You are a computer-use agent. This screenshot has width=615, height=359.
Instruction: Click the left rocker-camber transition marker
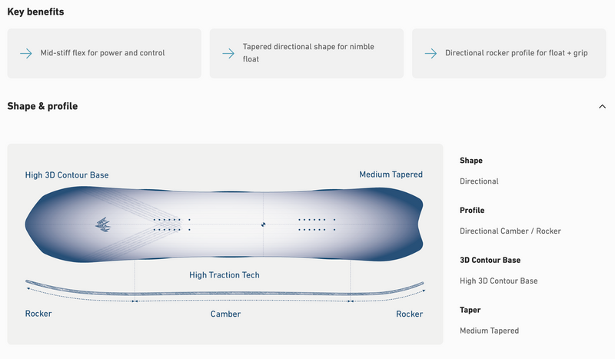(135, 301)
